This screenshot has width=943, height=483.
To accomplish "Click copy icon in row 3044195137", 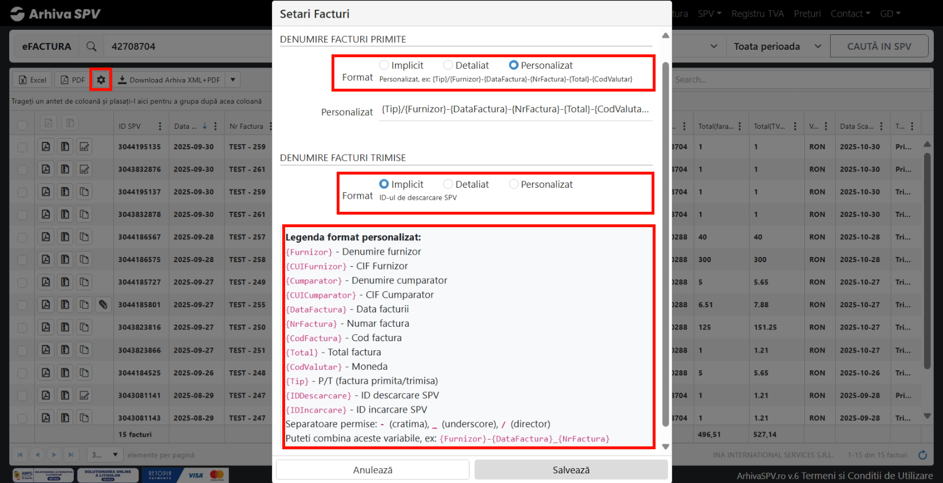I will click(84, 192).
